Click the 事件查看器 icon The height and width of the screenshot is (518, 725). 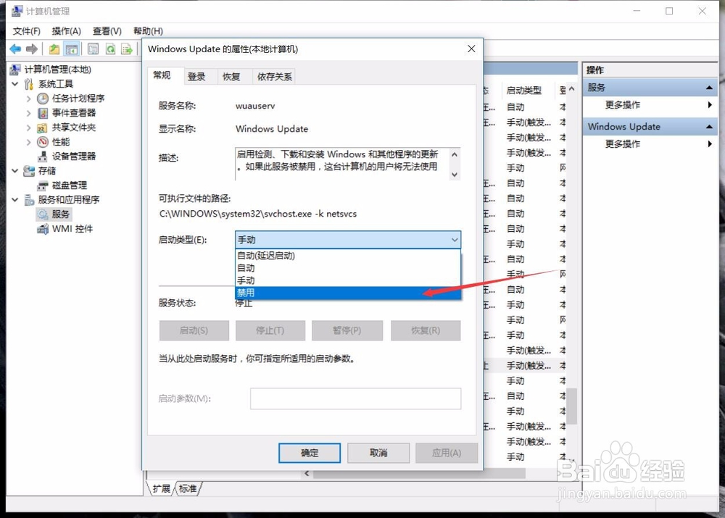coord(43,113)
